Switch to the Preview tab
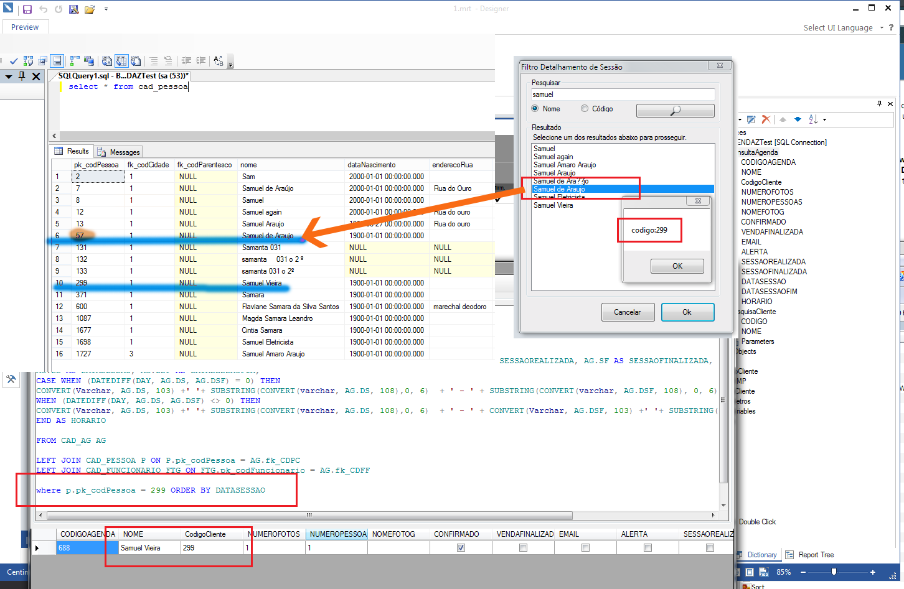 [x=25, y=27]
